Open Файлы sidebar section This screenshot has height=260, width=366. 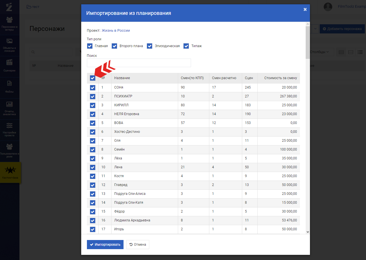pyautogui.click(x=9, y=87)
